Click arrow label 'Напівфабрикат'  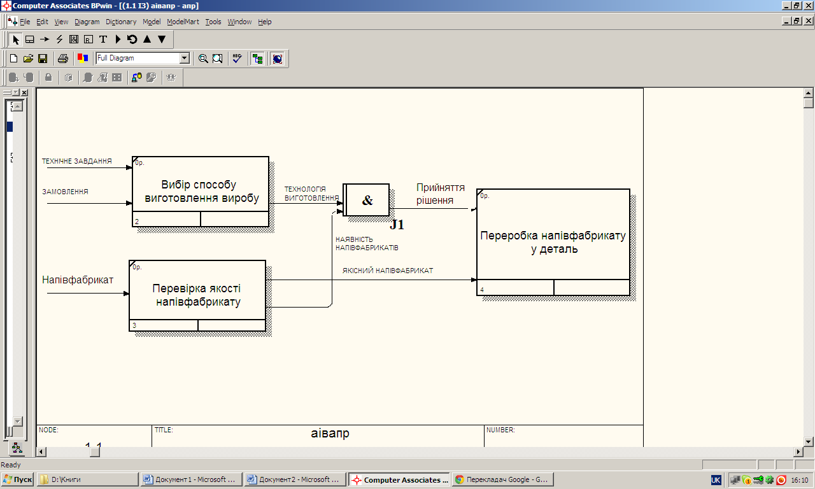tap(78, 280)
